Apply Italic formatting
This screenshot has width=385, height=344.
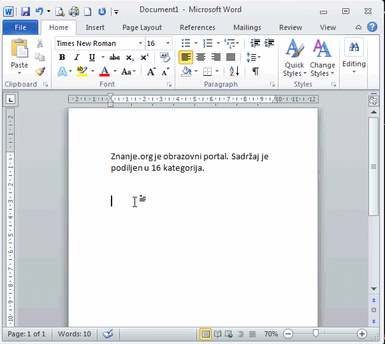tap(76, 57)
